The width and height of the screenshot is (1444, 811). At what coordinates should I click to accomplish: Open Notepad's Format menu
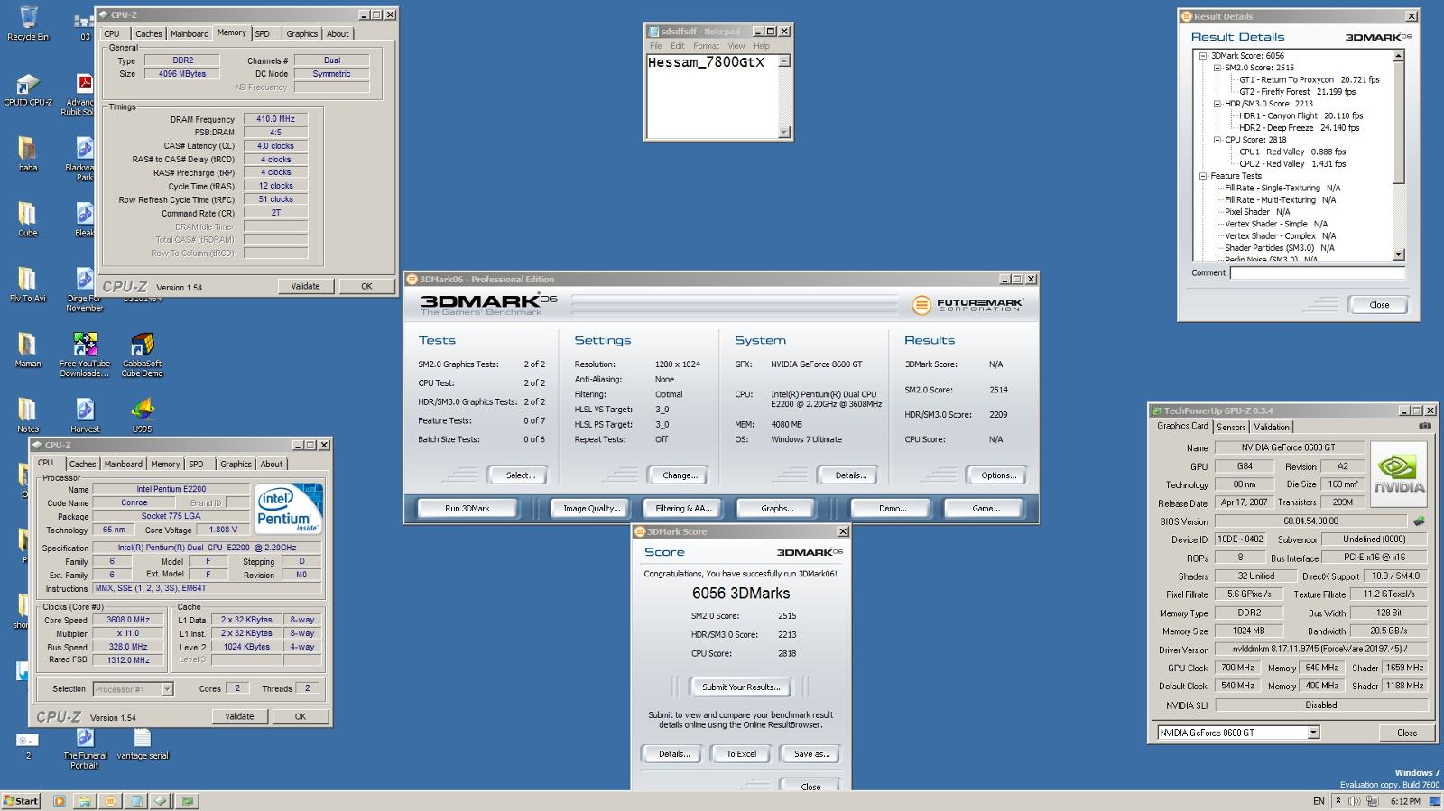pyautogui.click(x=706, y=46)
